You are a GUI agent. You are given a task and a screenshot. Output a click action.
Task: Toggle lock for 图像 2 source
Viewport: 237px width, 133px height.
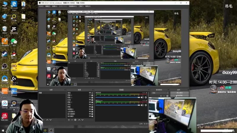pyautogui.click(x=92, y=102)
